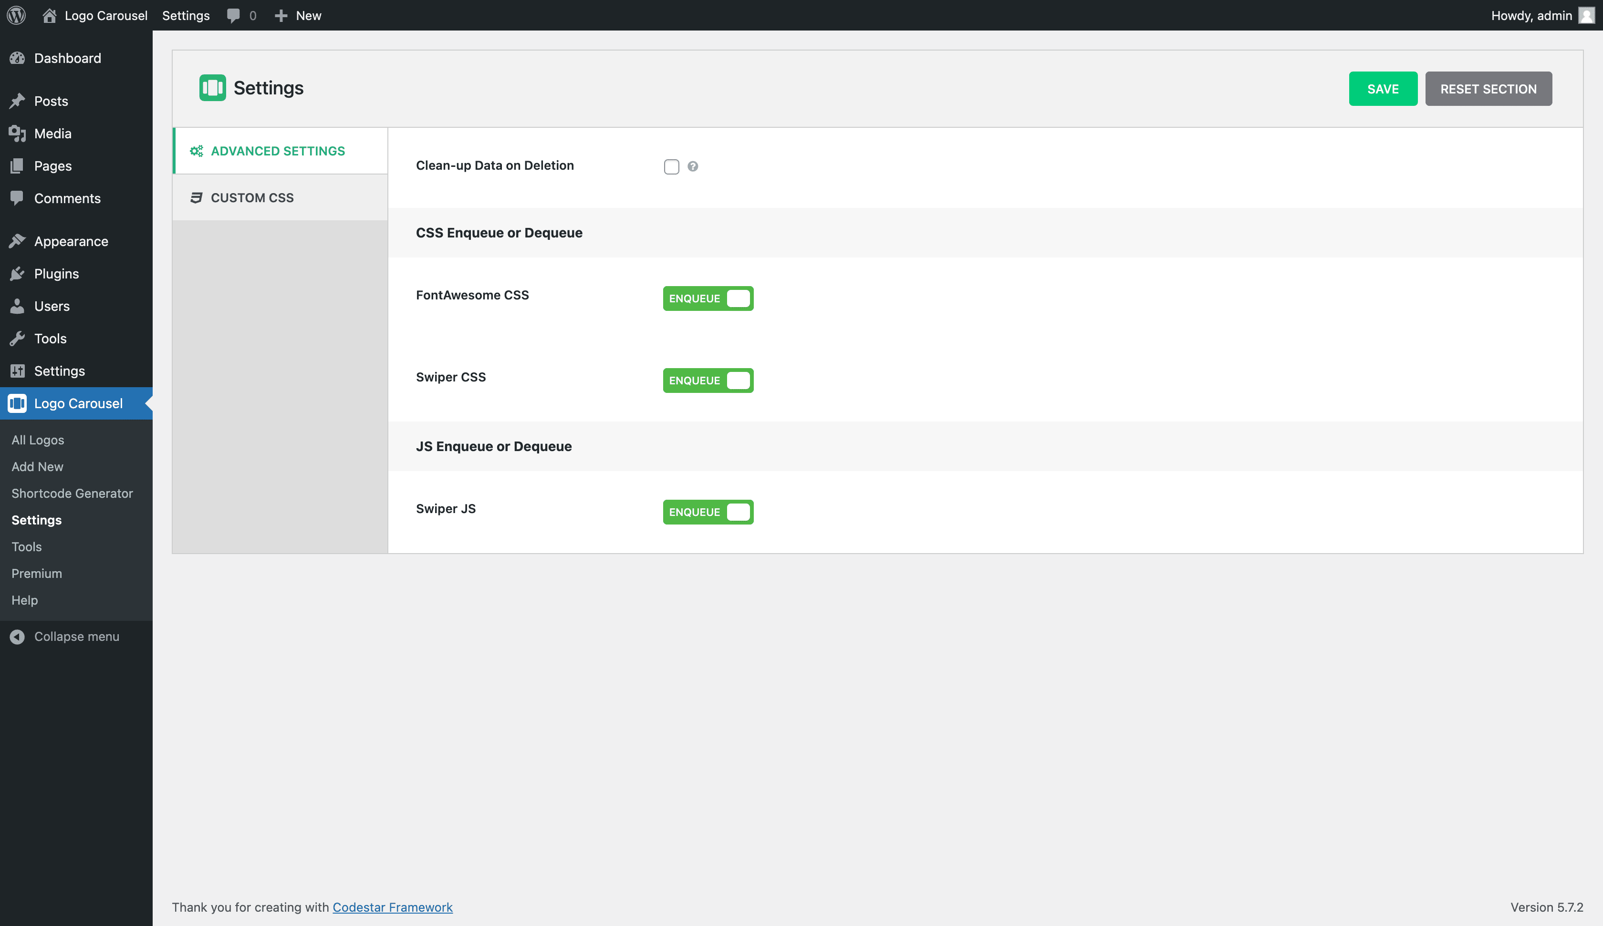Open the comments bubble icon in admin bar
Screen dimensions: 1603x926
pyautogui.click(x=233, y=15)
